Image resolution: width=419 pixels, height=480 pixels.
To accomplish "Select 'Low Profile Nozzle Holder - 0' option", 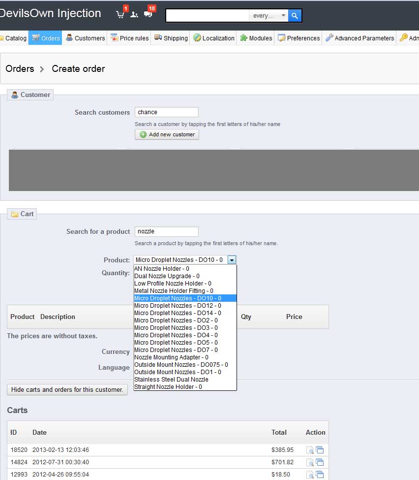I will click(x=185, y=284).
